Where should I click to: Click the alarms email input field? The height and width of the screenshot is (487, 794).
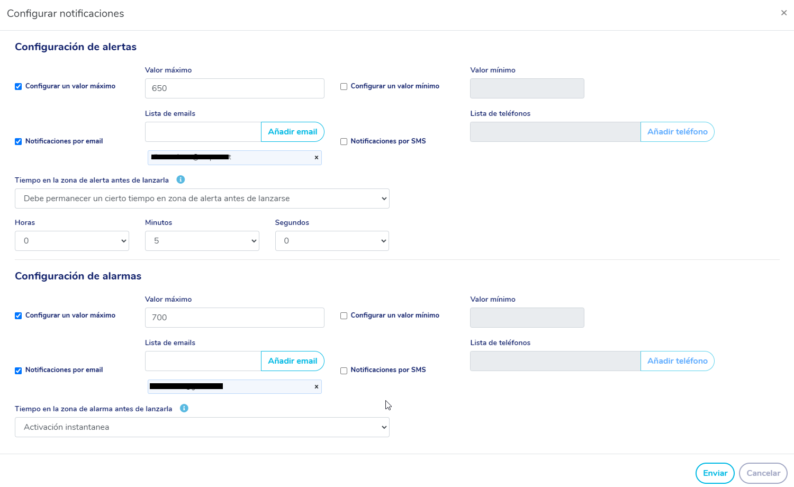pos(203,361)
